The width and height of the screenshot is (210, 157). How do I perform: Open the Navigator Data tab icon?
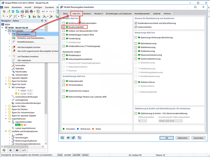[x=4, y=150]
